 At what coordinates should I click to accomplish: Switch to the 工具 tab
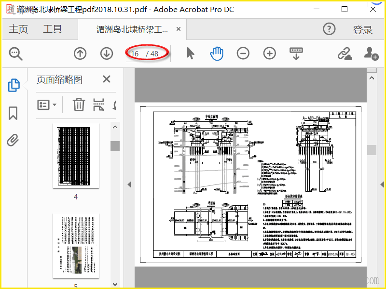53,29
